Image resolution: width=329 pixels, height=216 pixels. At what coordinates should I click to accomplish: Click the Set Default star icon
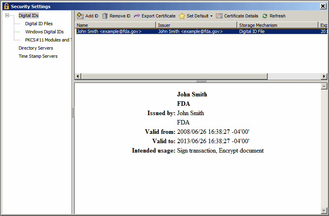point(182,16)
